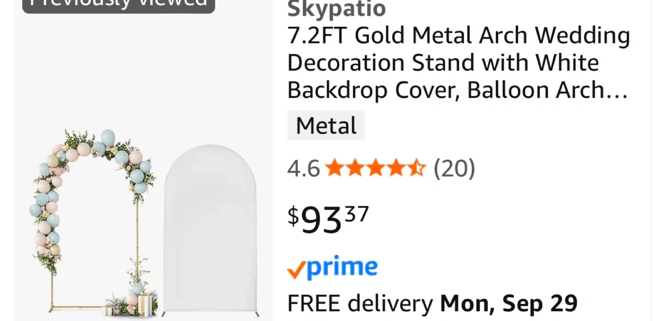Click the Previously viewed badge
Viewport: 666px width, 321px height.
118,4
